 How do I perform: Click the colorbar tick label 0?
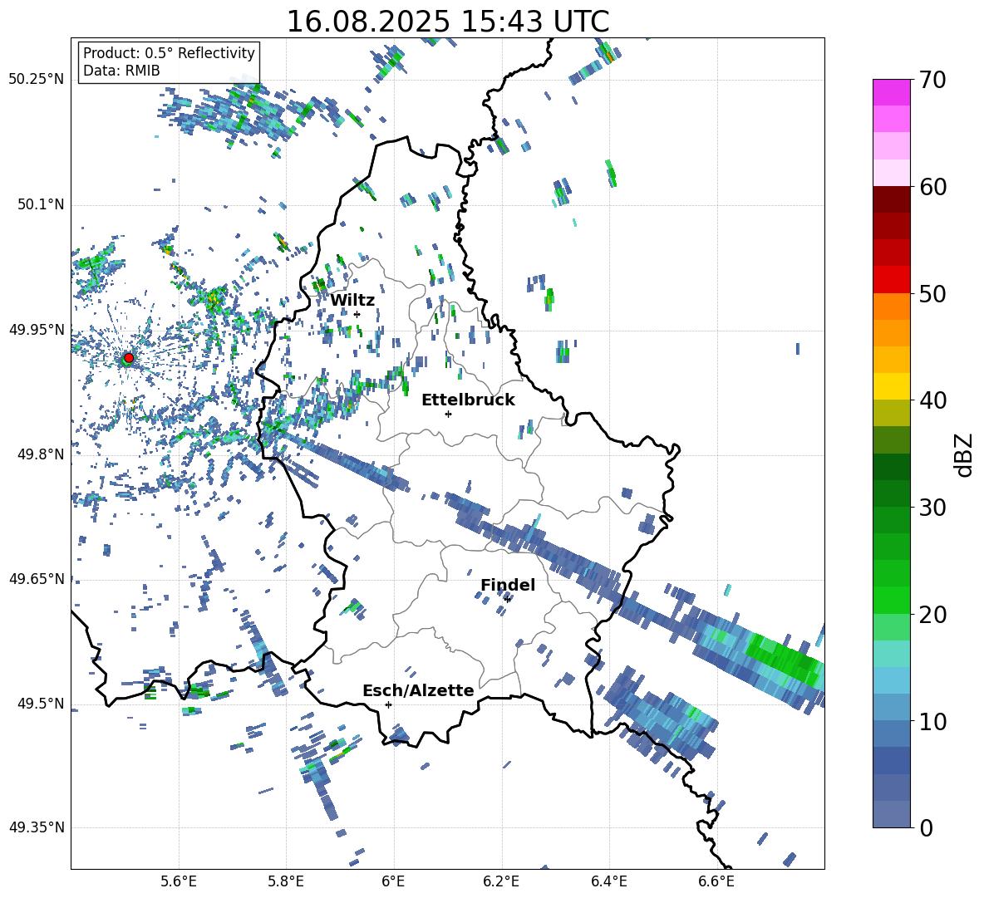(926, 828)
